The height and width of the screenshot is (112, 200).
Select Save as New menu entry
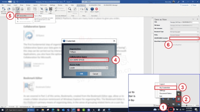pos(24,16)
